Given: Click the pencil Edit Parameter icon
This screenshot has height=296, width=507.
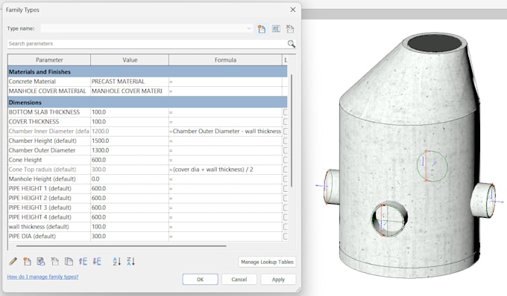Looking at the screenshot, I should [13, 261].
